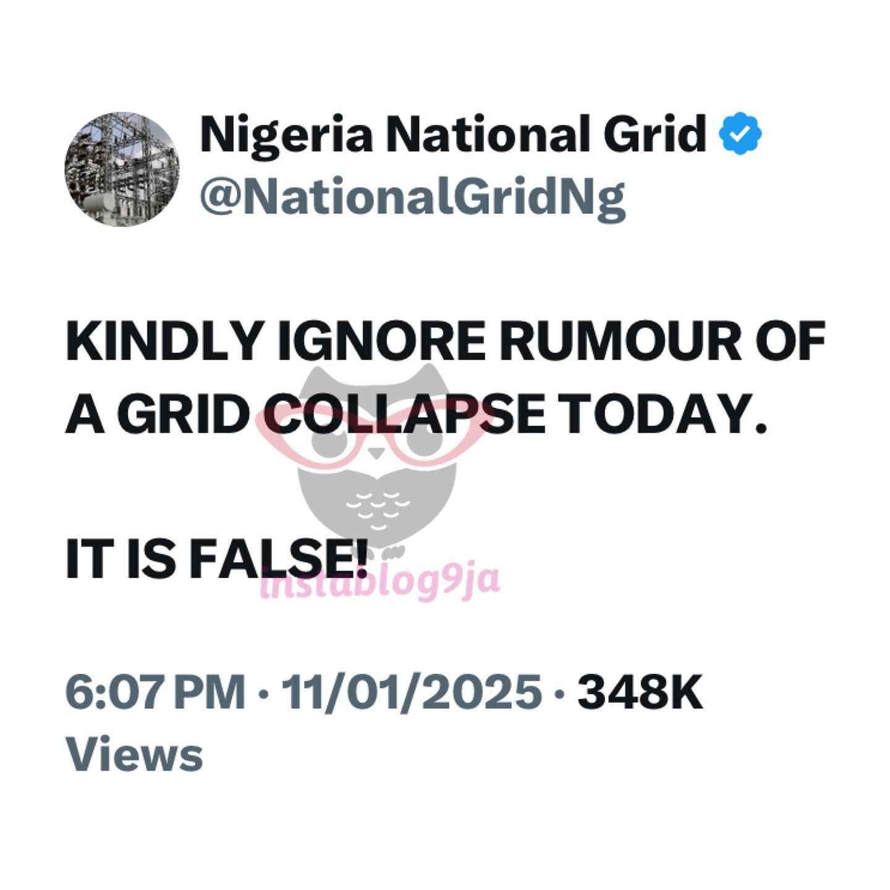
Task: Click the Nigeria National Grid display name
Action: (453, 135)
